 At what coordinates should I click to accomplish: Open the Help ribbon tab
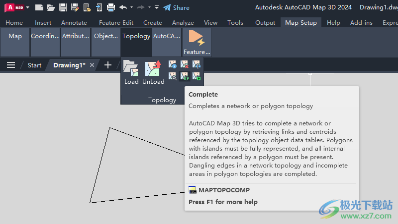tap(333, 23)
